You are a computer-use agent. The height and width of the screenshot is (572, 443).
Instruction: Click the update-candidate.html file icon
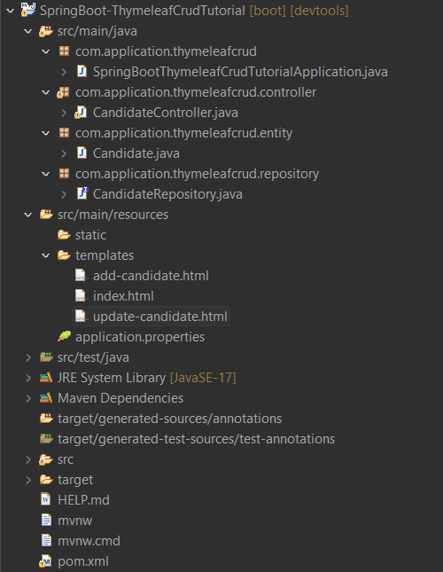click(82, 317)
